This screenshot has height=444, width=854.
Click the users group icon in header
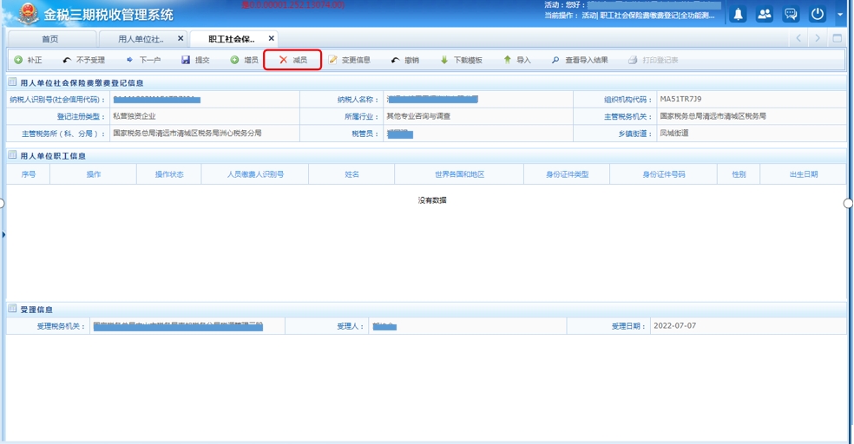[765, 14]
